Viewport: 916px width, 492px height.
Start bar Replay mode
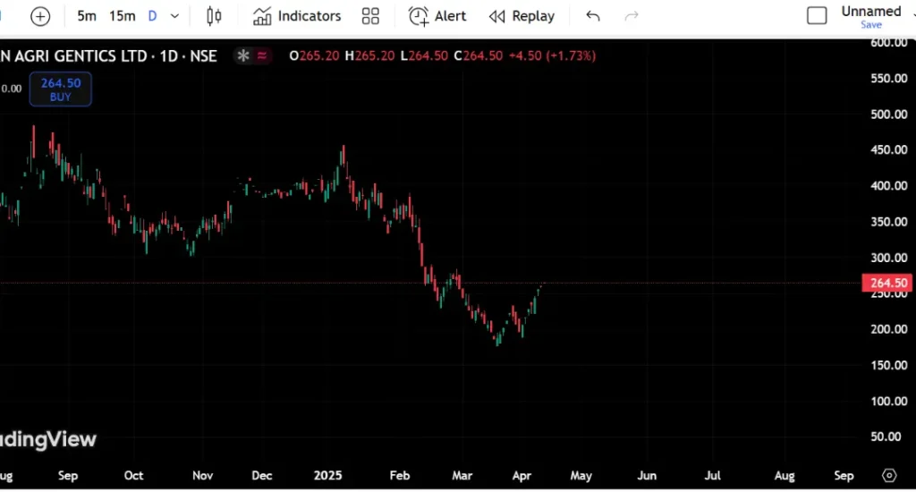(522, 16)
